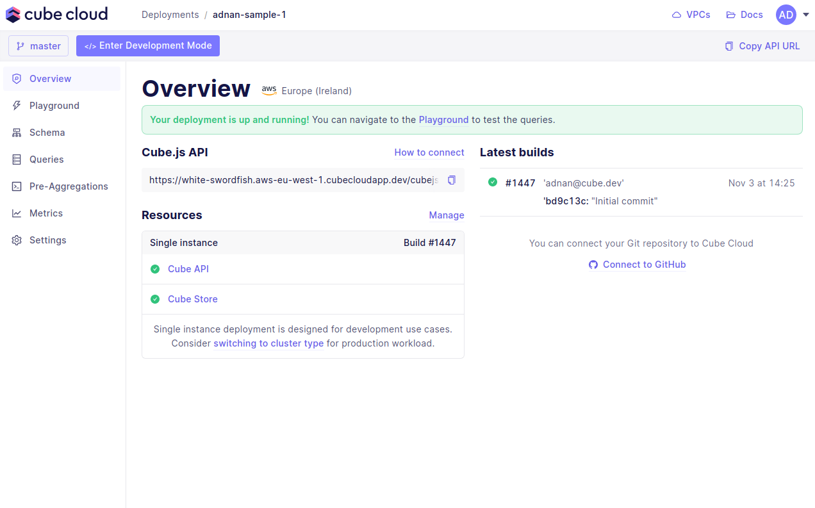Open VPCs via the cloud icon

coord(678,14)
